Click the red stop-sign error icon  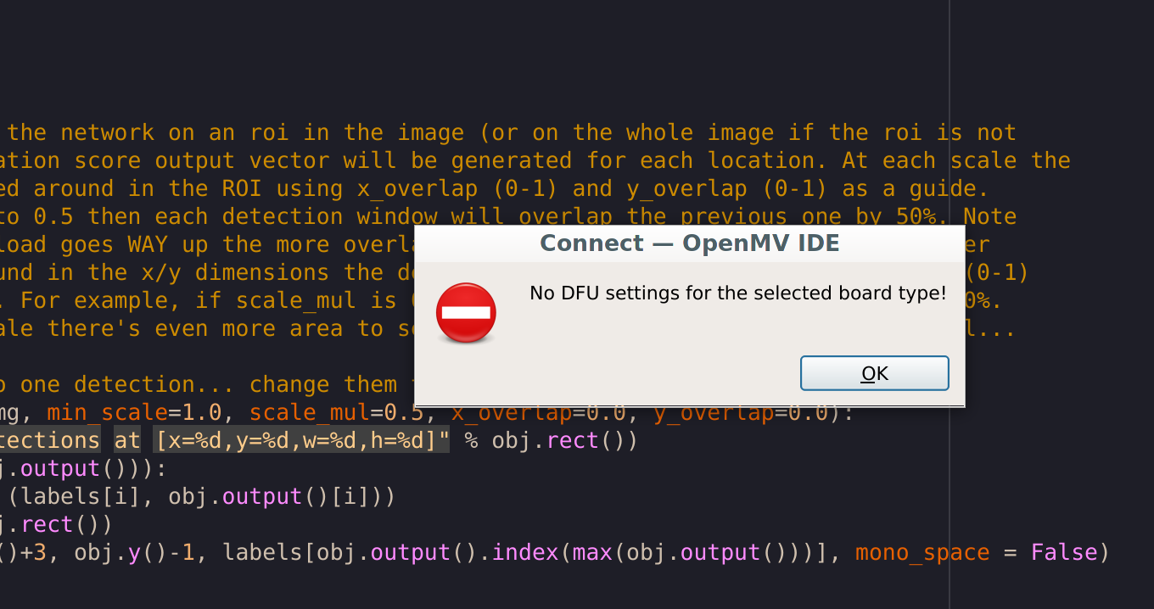[466, 311]
